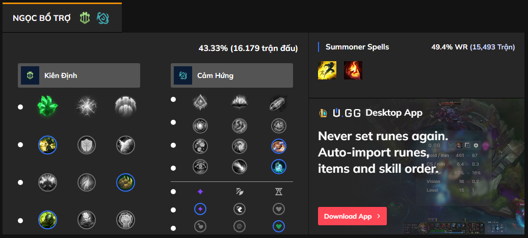This screenshot has height=238, width=528.
Task: Select the Cosmic Insight eye rune
Action: pyautogui.click(x=200, y=167)
